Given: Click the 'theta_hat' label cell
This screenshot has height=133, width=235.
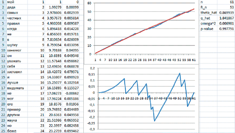Looking at the screenshot, I should tap(209, 12).
